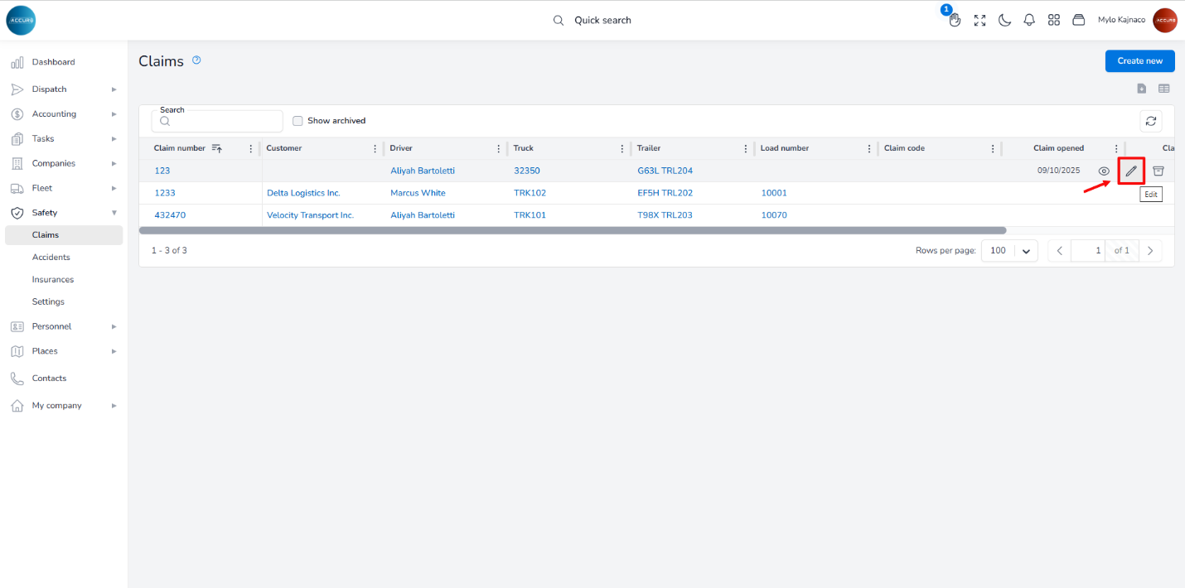Open the apps grid icon in header

tap(1054, 20)
